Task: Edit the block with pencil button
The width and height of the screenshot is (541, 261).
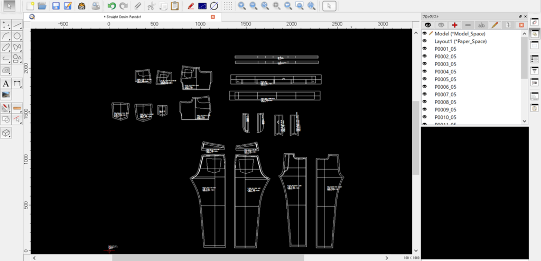Action: click(x=495, y=25)
